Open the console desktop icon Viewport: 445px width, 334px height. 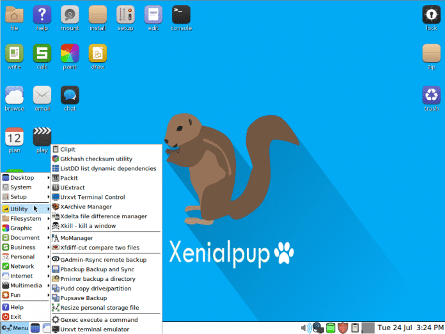point(181,15)
